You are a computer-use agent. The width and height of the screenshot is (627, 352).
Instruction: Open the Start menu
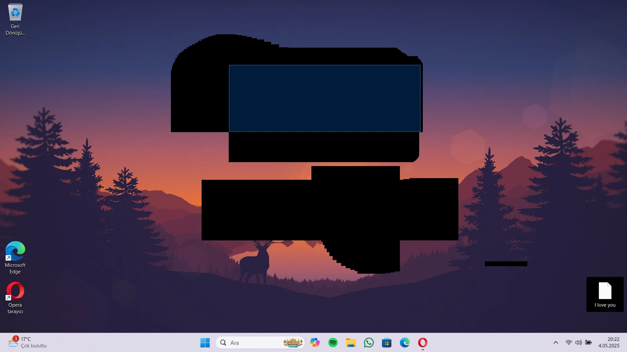205,343
